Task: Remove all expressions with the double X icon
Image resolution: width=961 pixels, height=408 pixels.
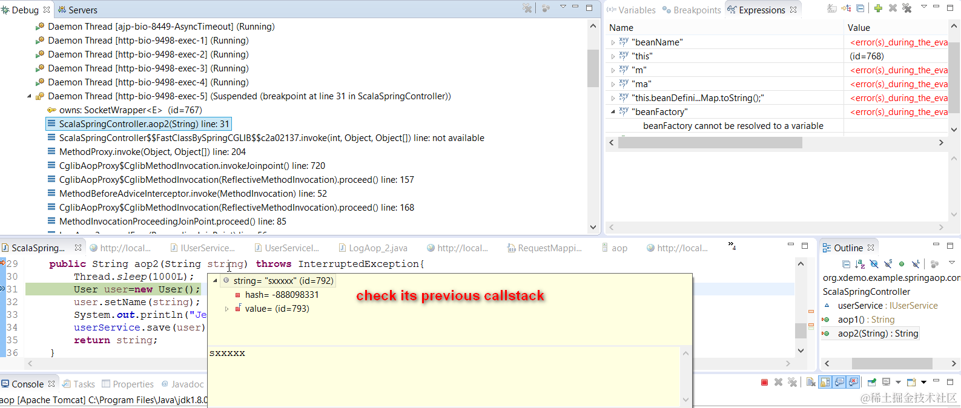Action: [x=907, y=8]
